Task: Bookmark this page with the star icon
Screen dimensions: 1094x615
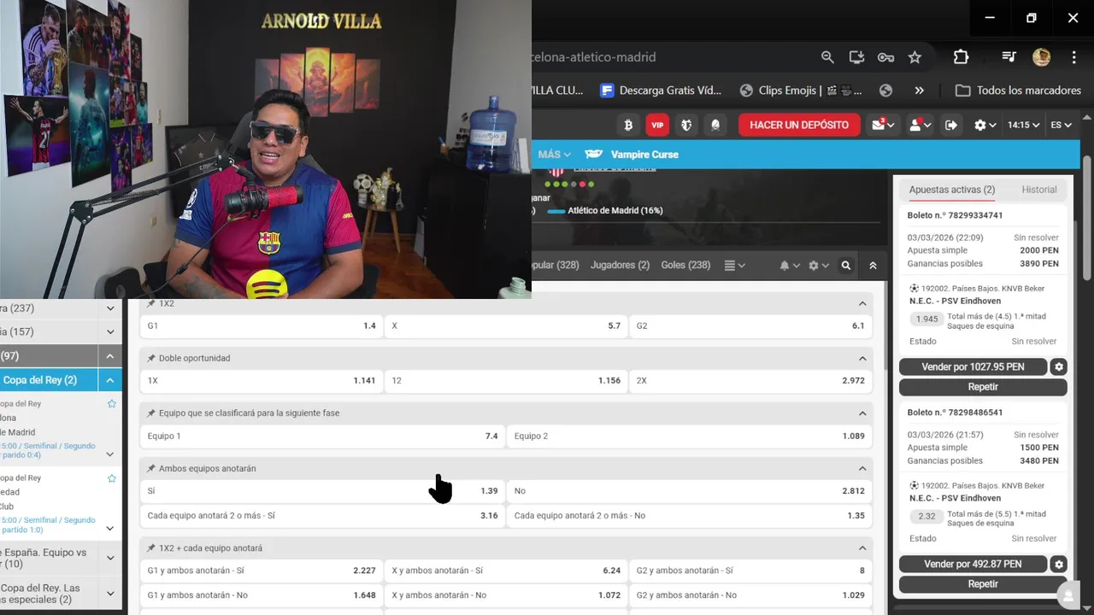Action: pyautogui.click(x=915, y=57)
